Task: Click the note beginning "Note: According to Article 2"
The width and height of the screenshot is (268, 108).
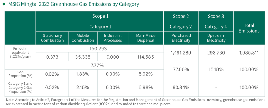Action: (135, 101)
